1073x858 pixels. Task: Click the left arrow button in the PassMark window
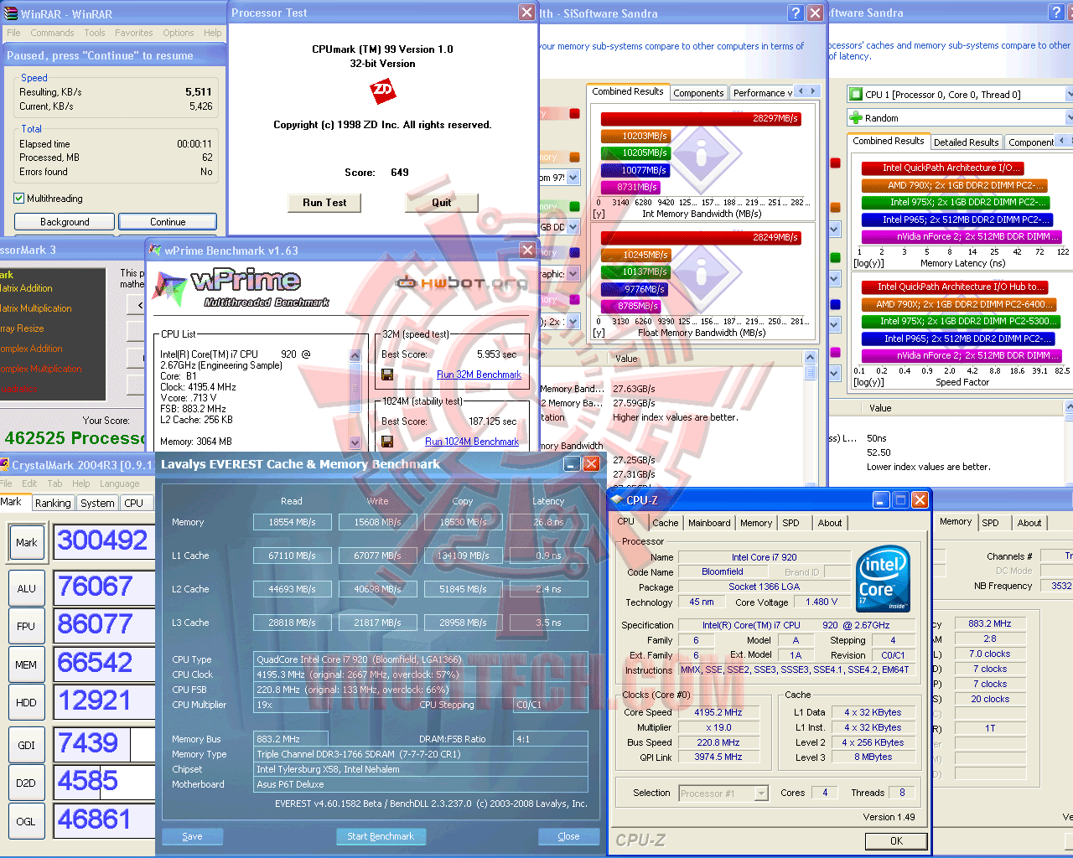tap(137, 306)
